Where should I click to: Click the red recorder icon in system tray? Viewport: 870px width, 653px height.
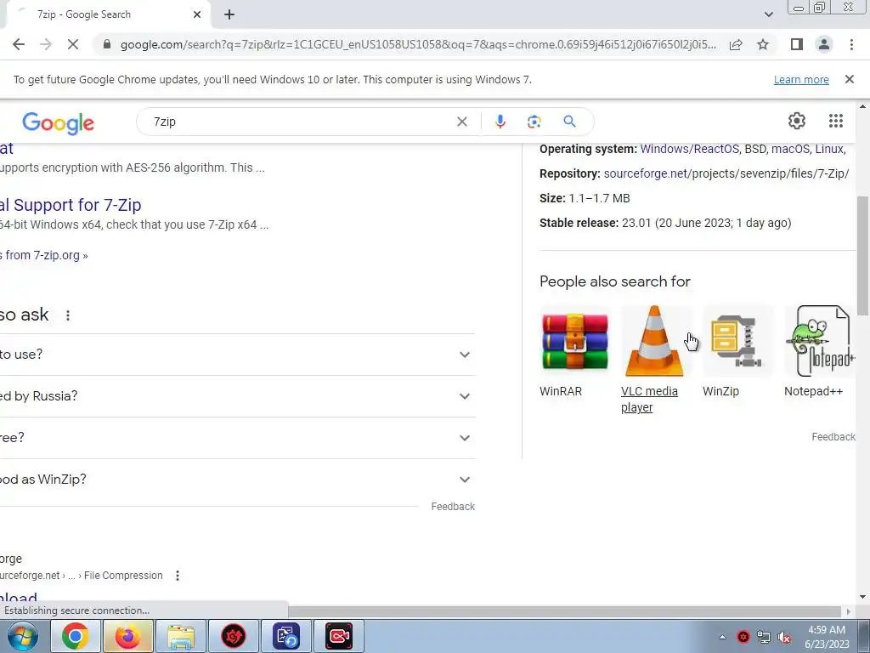[x=743, y=637]
